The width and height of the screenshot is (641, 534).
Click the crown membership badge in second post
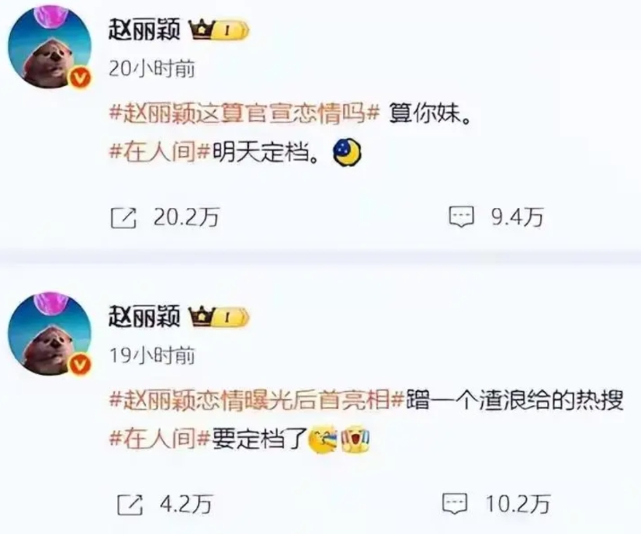219,317
